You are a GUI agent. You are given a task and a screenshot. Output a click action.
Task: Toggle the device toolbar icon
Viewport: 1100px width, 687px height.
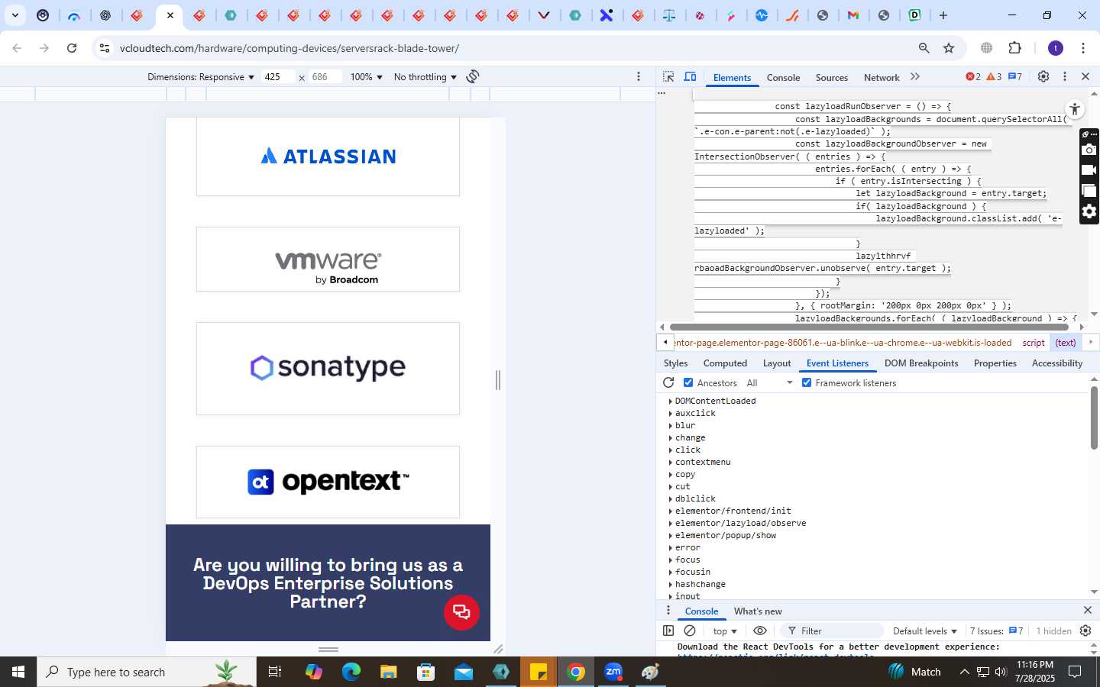[x=690, y=77]
